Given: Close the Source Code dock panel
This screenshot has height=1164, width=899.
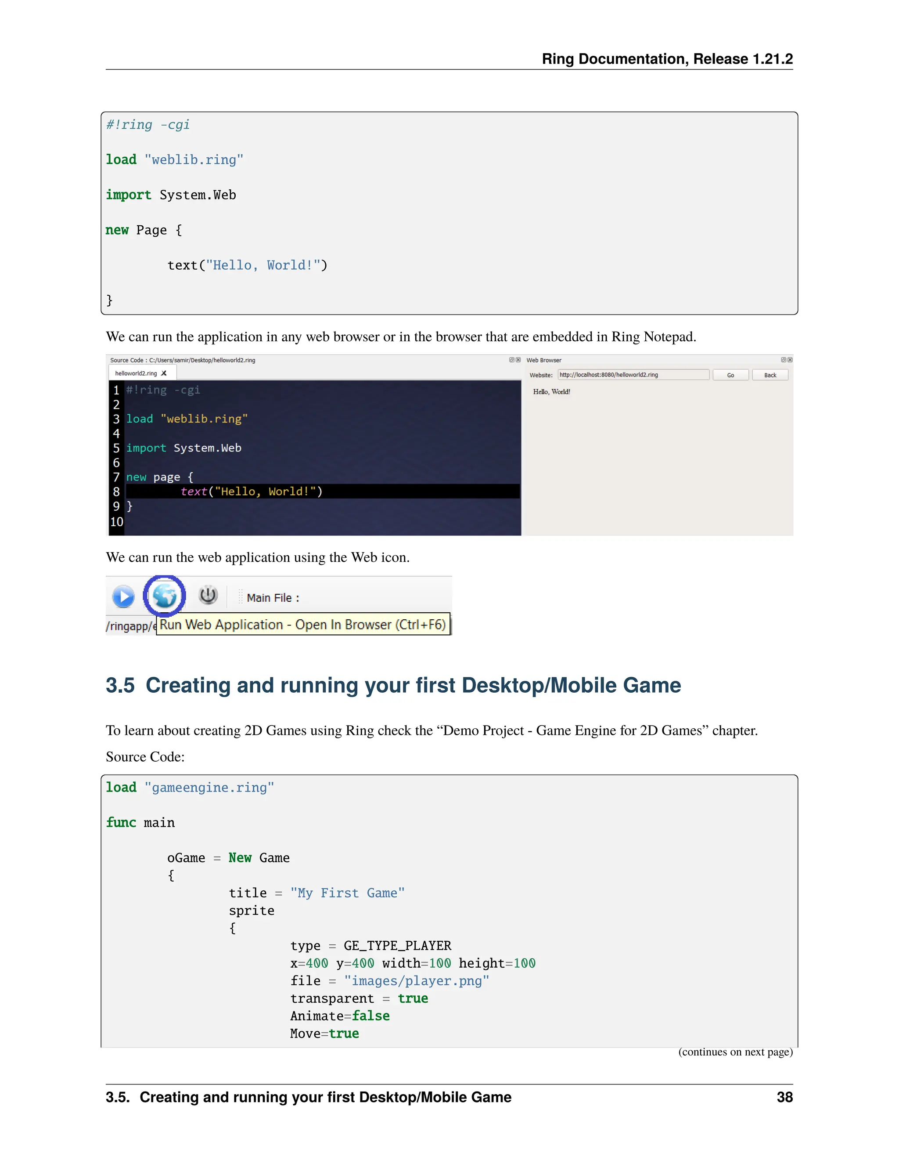Looking at the screenshot, I should click(x=518, y=360).
